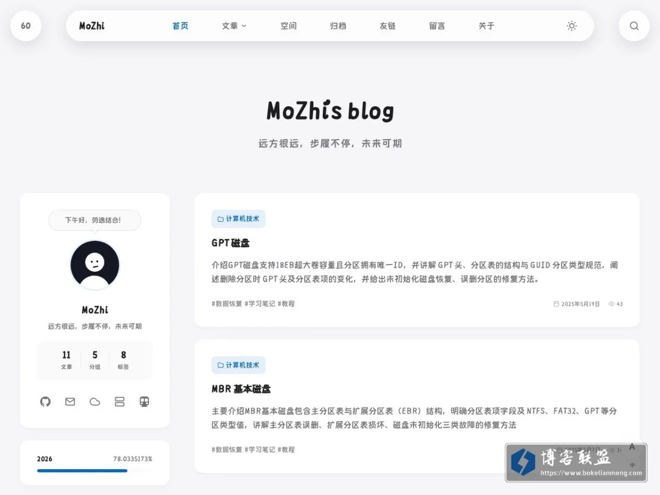This screenshot has height=495, width=660.
Task: Click #学习笔记 tag under GPT磁盘 post
Action: pyautogui.click(x=260, y=304)
